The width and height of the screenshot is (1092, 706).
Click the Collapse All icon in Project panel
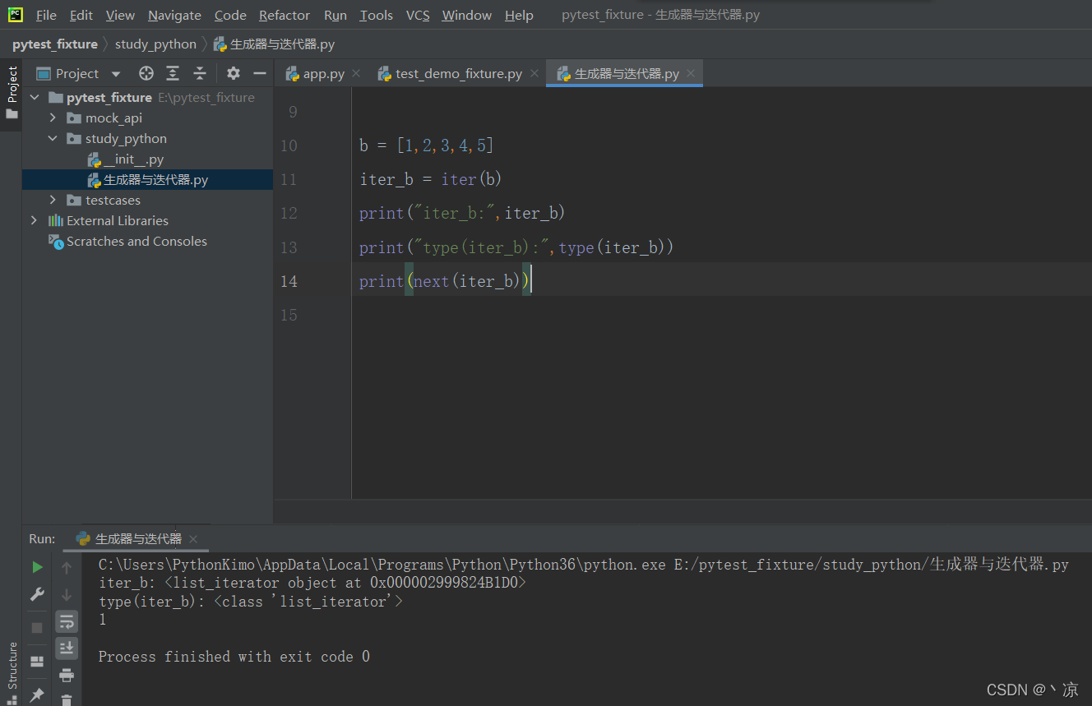(200, 73)
